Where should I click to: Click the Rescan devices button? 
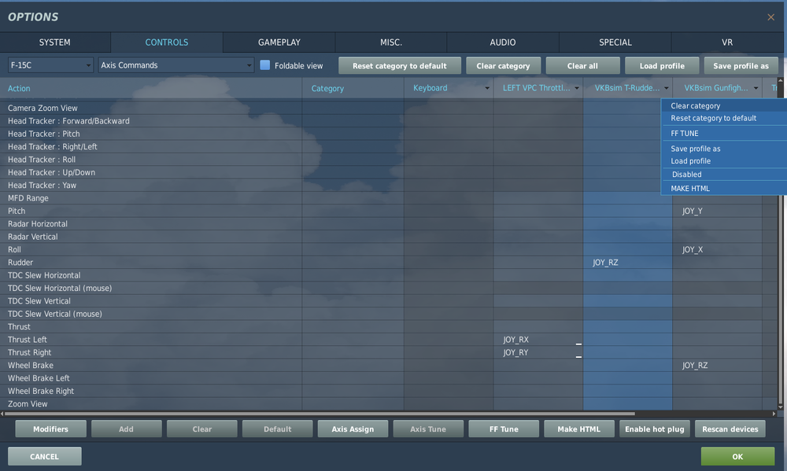(730, 429)
